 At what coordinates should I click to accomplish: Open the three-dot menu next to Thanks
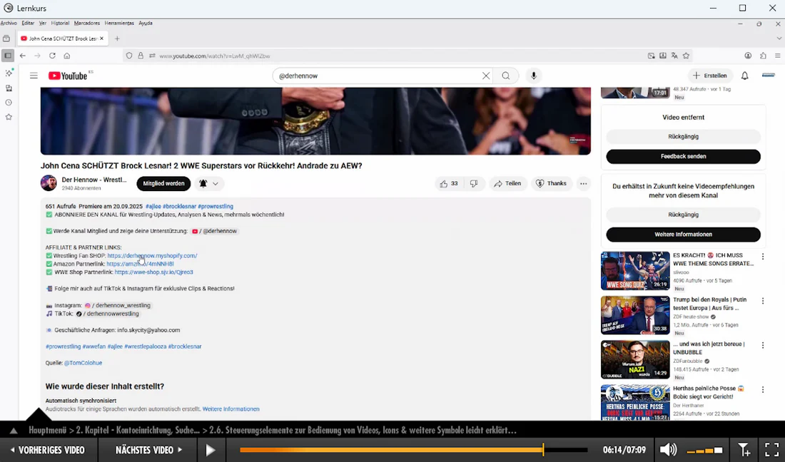pos(583,183)
